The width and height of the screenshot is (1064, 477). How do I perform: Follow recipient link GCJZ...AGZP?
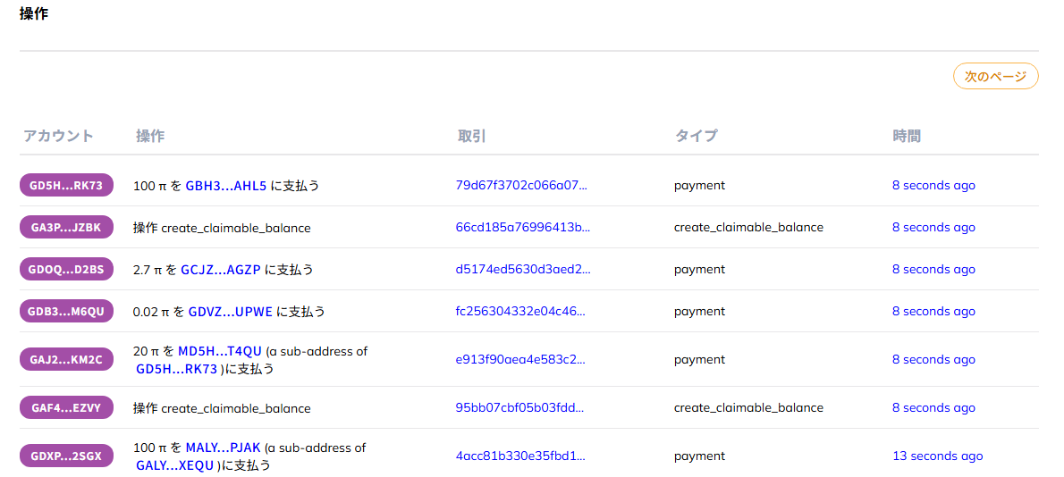[x=220, y=270]
